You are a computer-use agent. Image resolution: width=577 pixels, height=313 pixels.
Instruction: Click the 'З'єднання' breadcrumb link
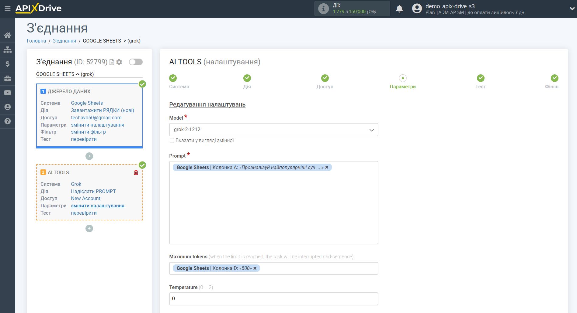[x=64, y=41]
